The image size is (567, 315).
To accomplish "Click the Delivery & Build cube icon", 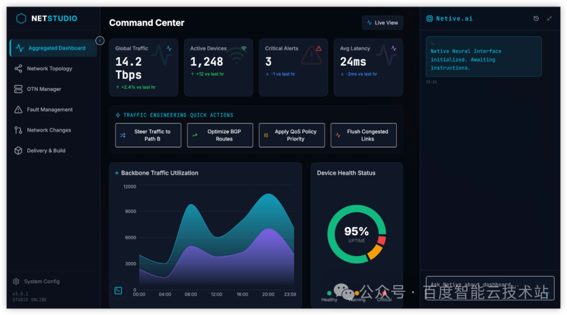I will tap(18, 151).
